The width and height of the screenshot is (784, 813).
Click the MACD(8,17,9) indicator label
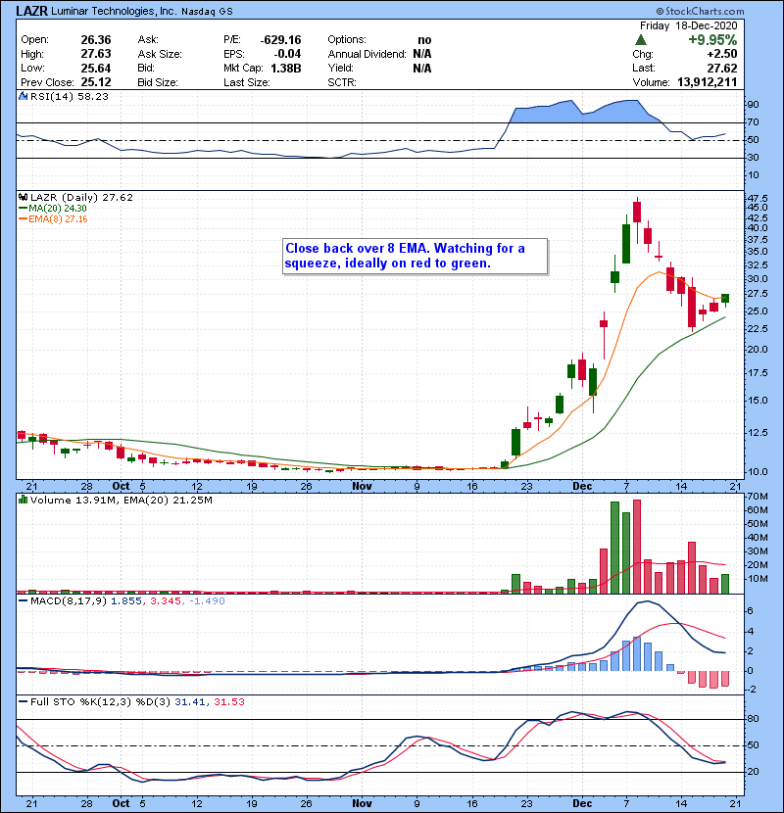[x=68, y=601]
